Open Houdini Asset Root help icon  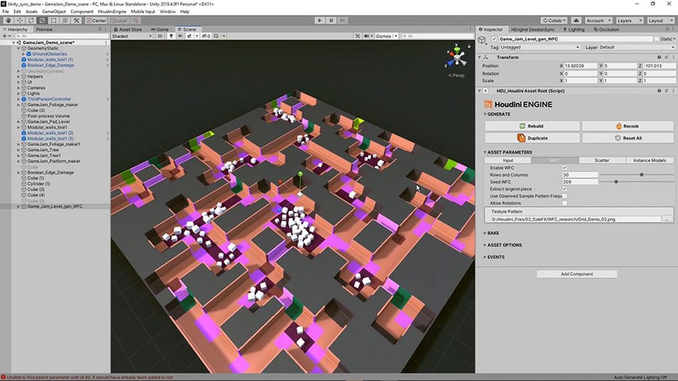[x=659, y=90]
